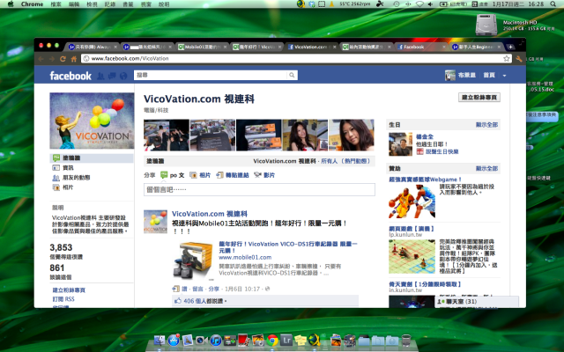The width and height of the screenshot is (564, 352).
Task: Click the wall post message box
Action: pyautogui.click(x=259, y=190)
